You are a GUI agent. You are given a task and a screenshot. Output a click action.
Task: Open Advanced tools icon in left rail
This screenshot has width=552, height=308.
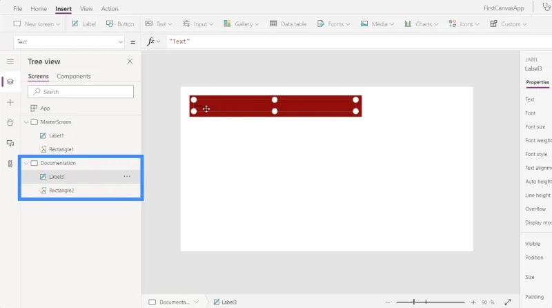[x=10, y=164]
